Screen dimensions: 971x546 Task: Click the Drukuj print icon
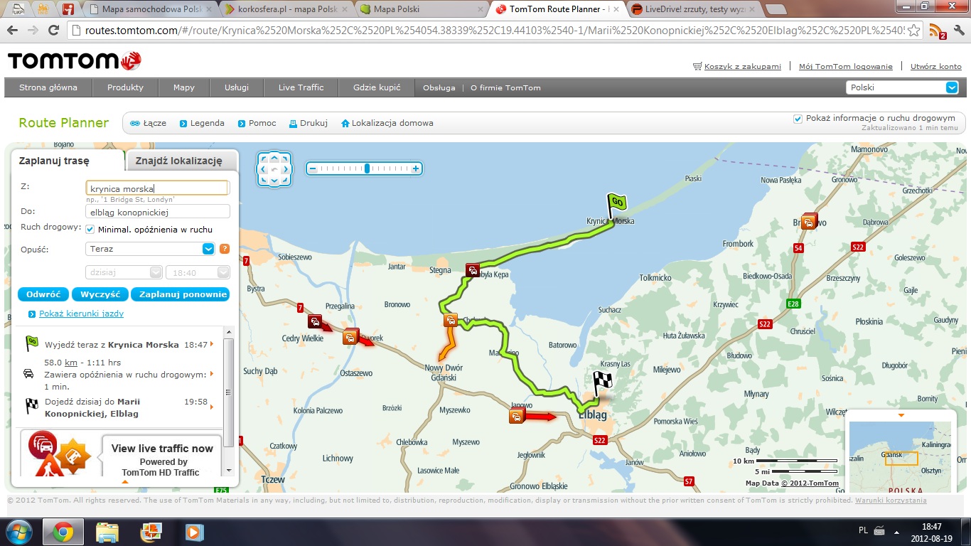click(293, 123)
